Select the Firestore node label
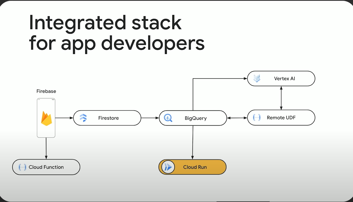Screen dimensions: 353x202 109,118
